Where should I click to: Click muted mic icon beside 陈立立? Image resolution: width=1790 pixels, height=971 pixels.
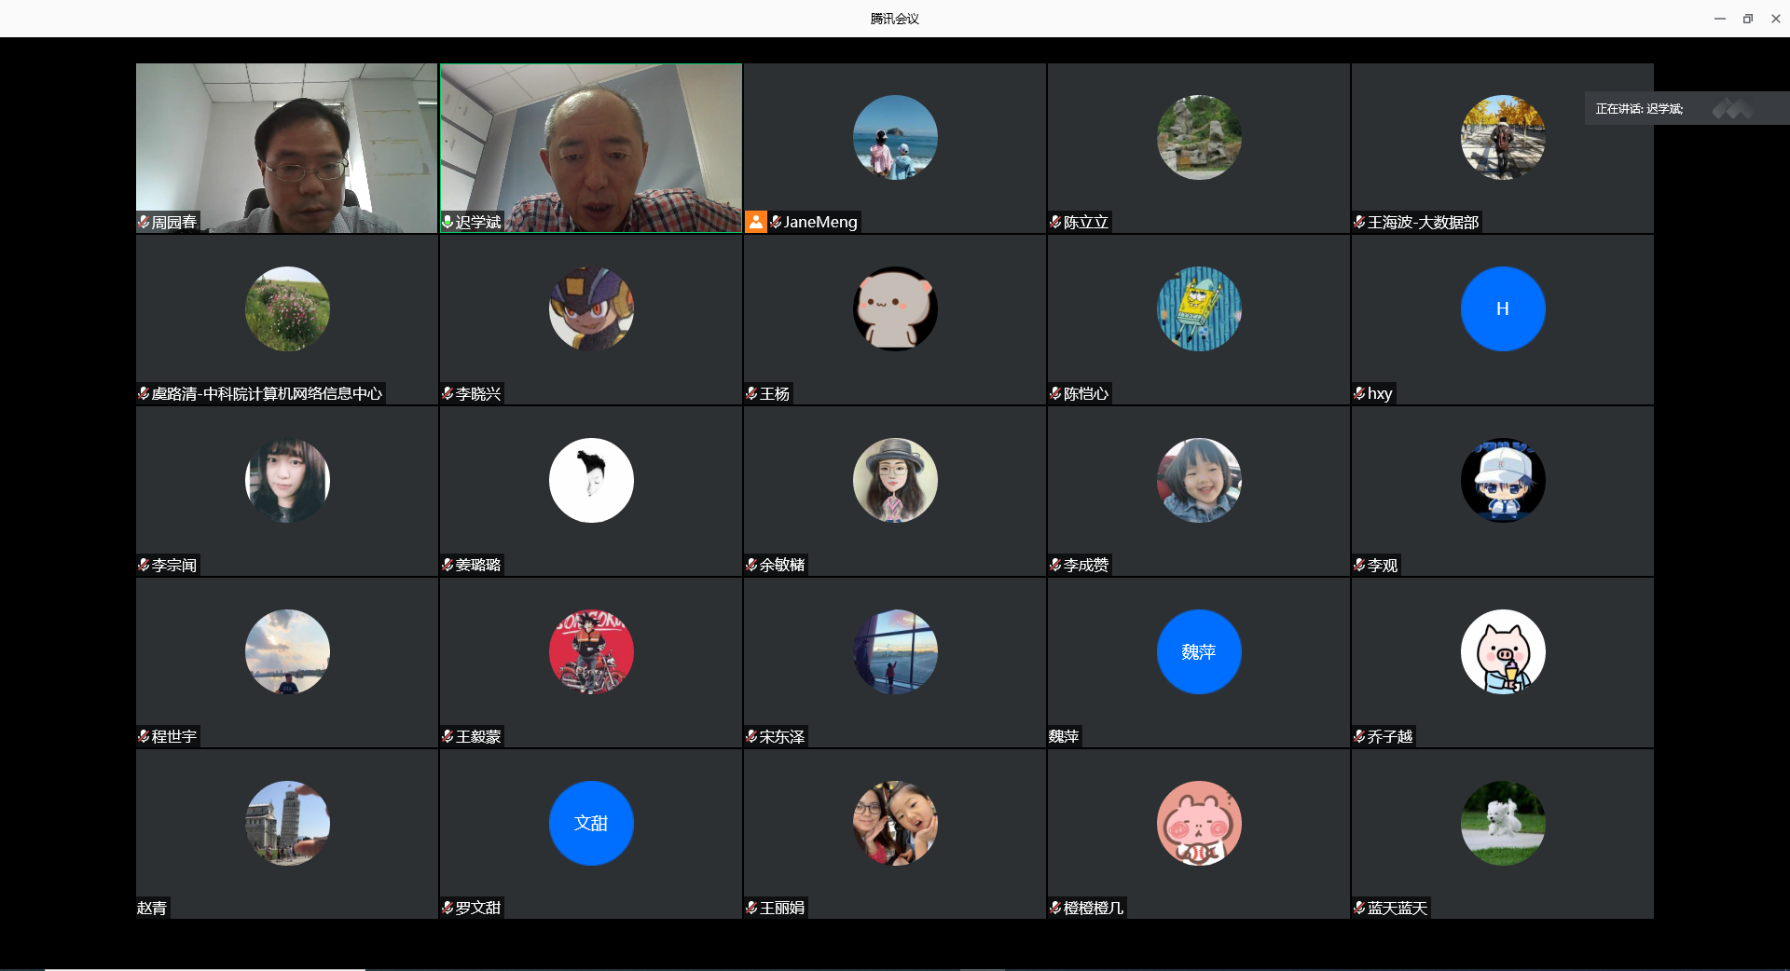1055,222
